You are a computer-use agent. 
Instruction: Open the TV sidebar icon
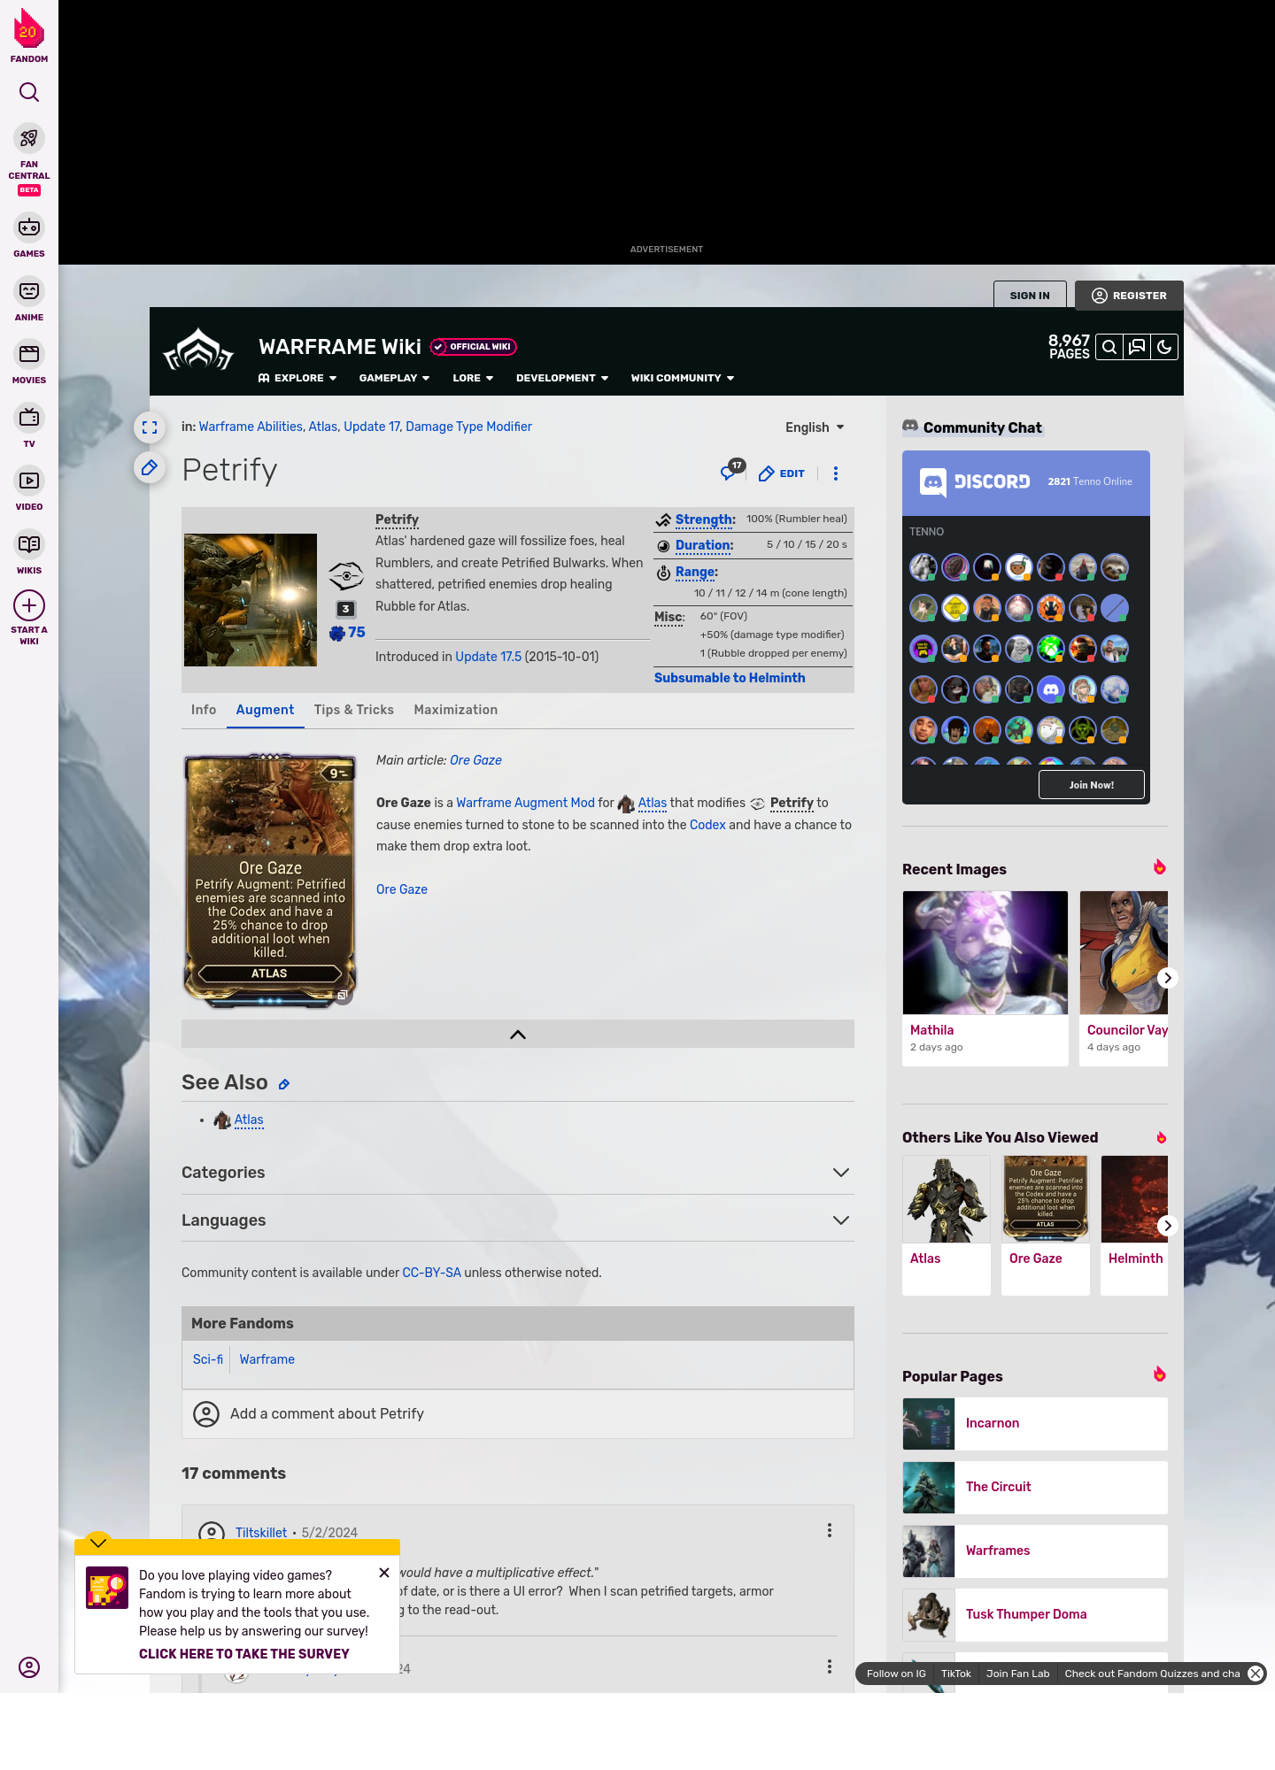coord(29,418)
